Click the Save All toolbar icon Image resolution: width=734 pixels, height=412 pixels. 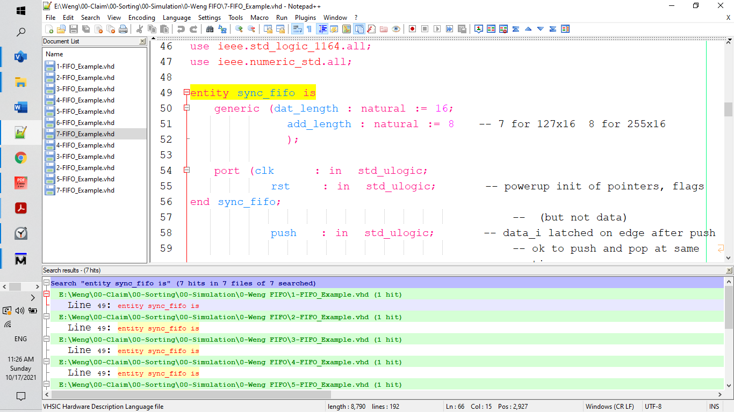(x=86, y=29)
